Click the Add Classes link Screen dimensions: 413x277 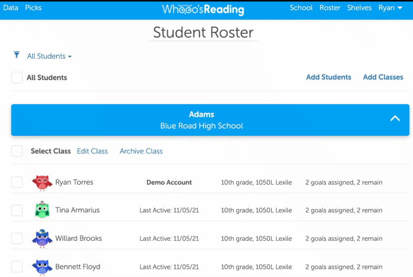click(x=383, y=77)
